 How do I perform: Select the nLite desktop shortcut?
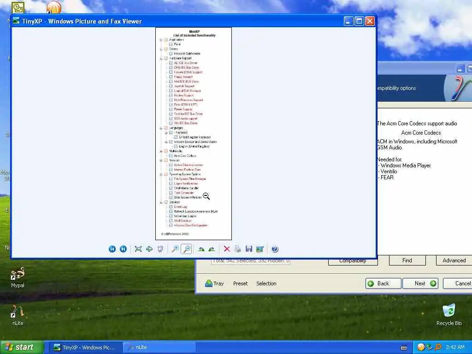click(18, 315)
